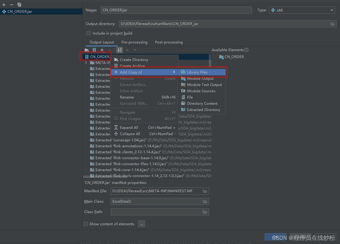This screenshot has width=340, height=244.
Task: Open the Type JAR dropdown
Action: pyautogui.click(x=302, y=10)
